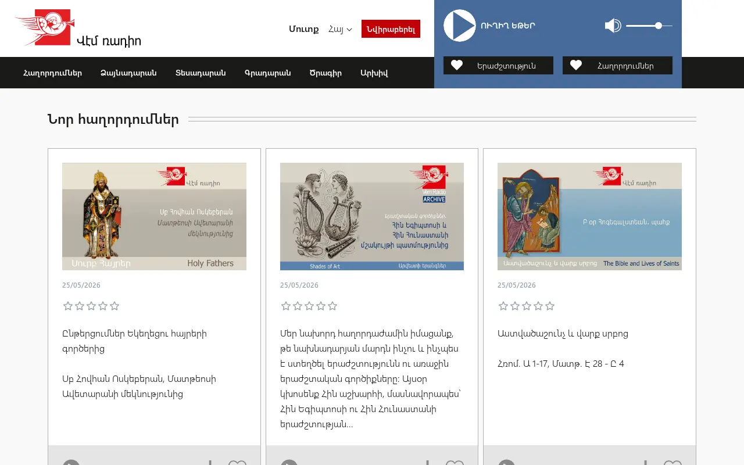The width and height of the screenshot is (744, 465).
Task: Open the Holy Fathers program thumbnail
Action: pyautogui.click(x=154, y=216)
